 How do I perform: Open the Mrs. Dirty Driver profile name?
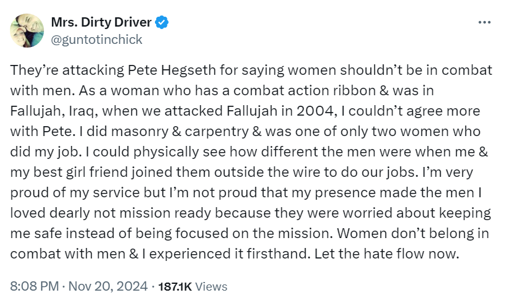(102, 23)
